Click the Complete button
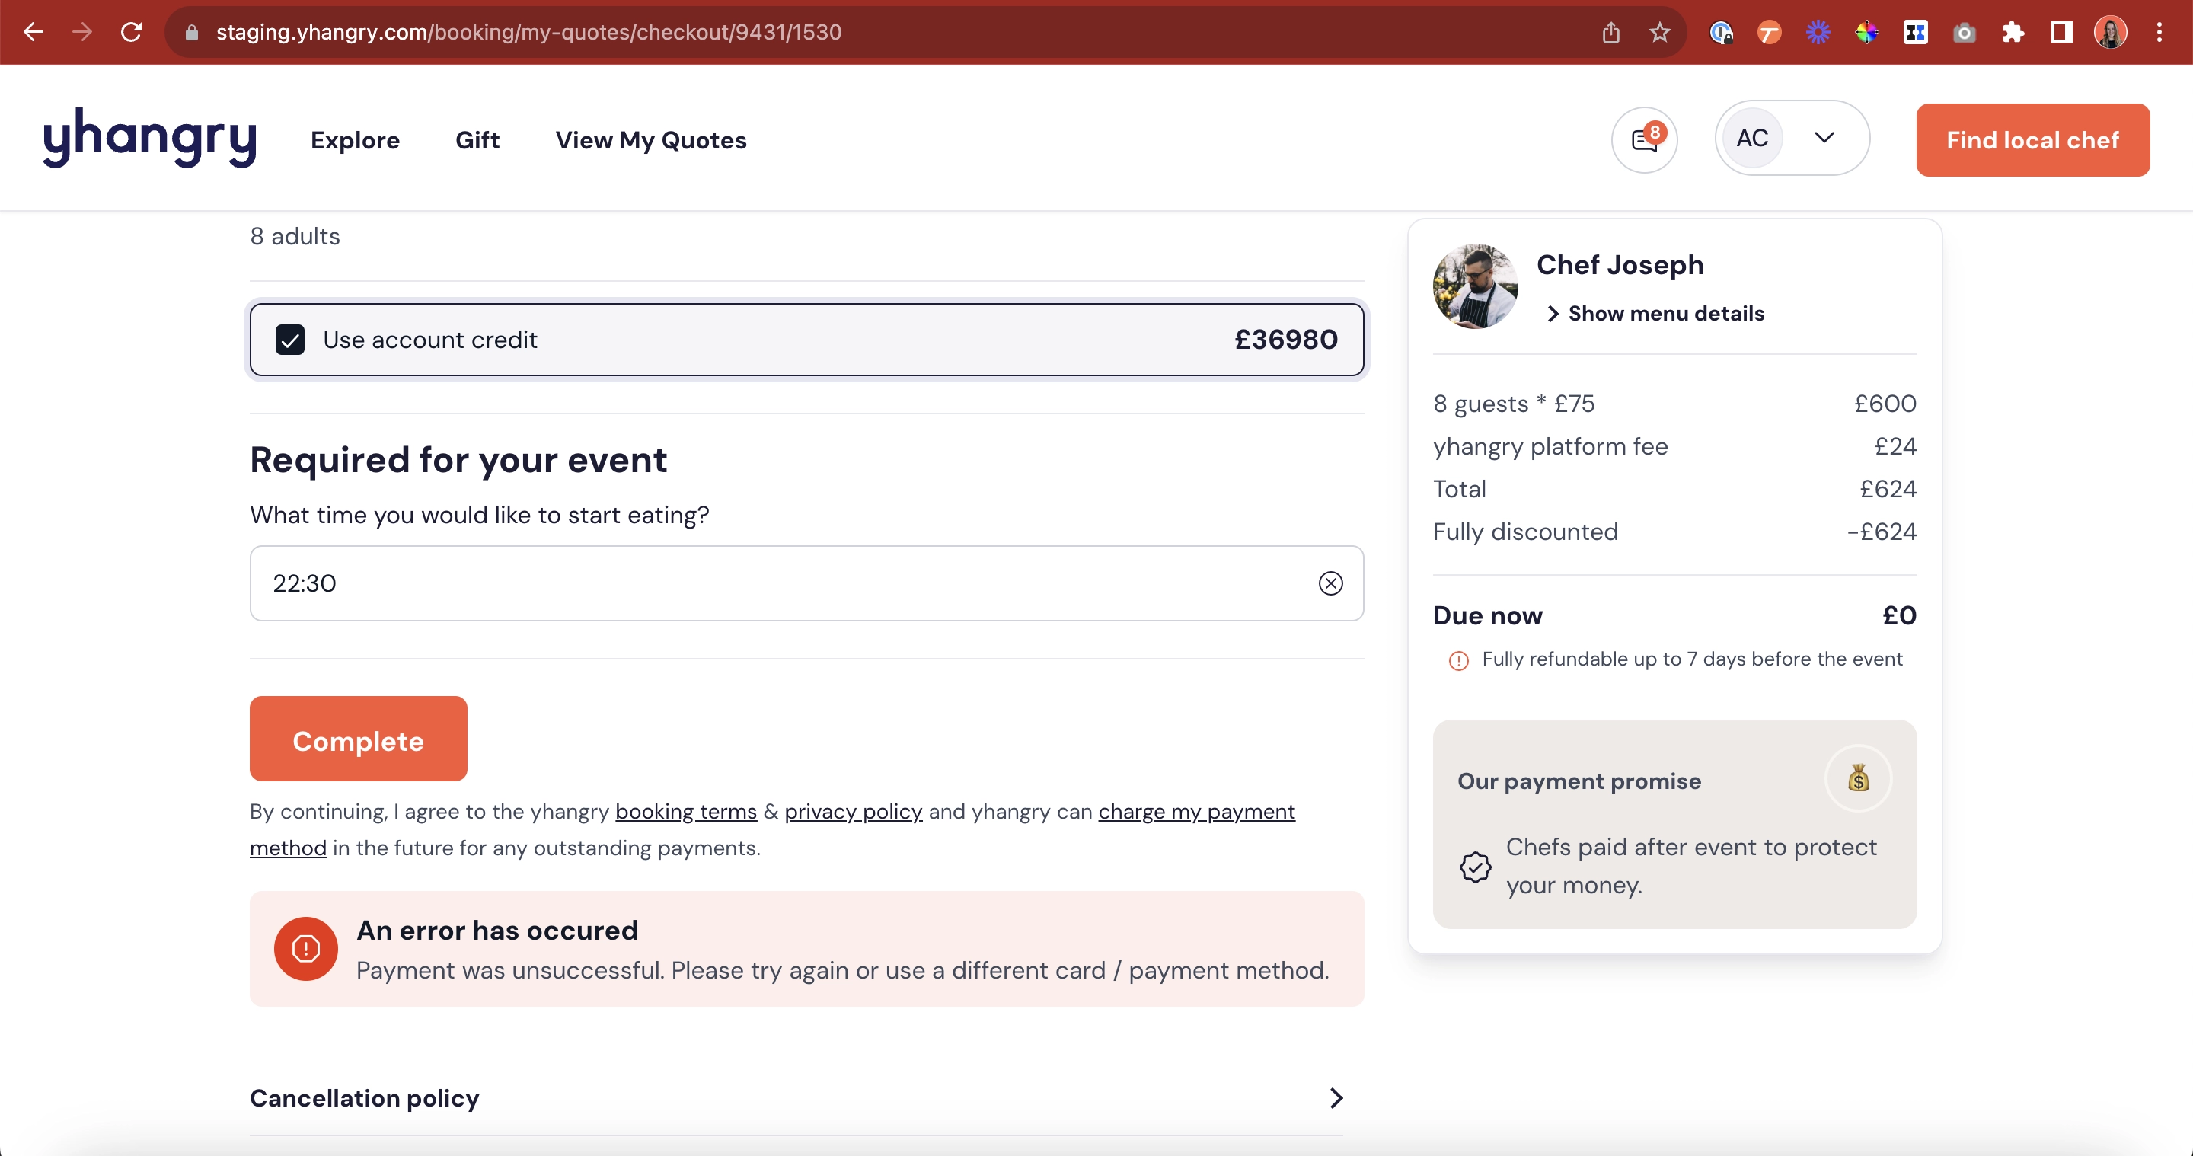Viewport: 2193px width, 1156px height. pos(359,739)
